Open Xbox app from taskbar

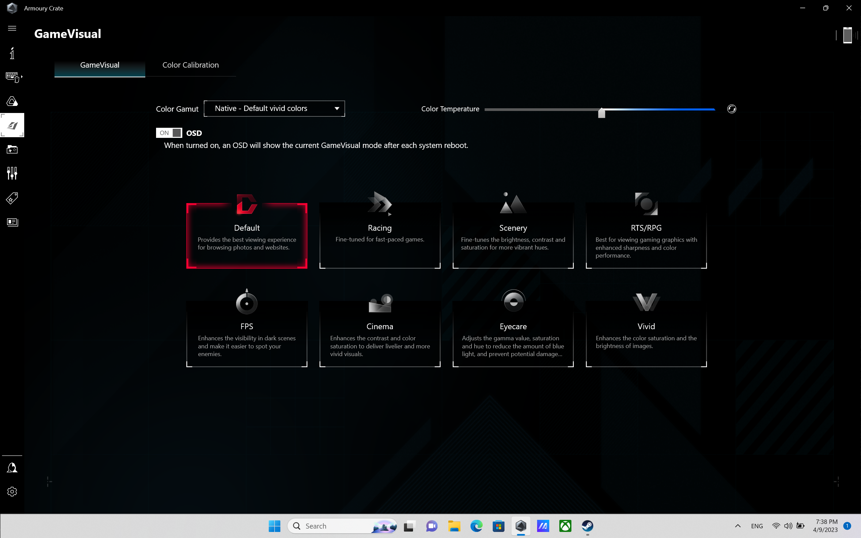coord(565,526)
